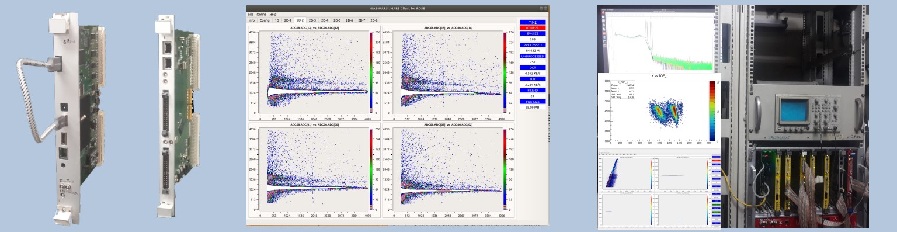
Task: Switch to the Info tab
Action: (252, 20)
